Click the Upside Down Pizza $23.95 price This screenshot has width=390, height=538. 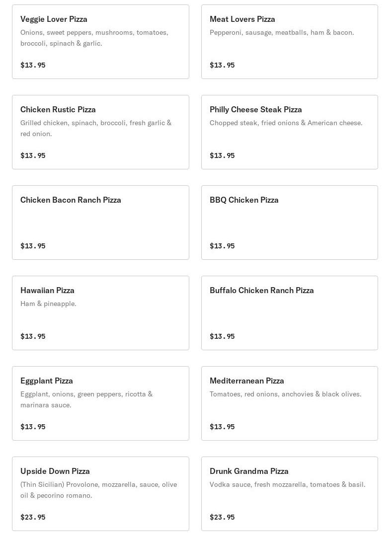pyautogui.click(x=33, y=517)
